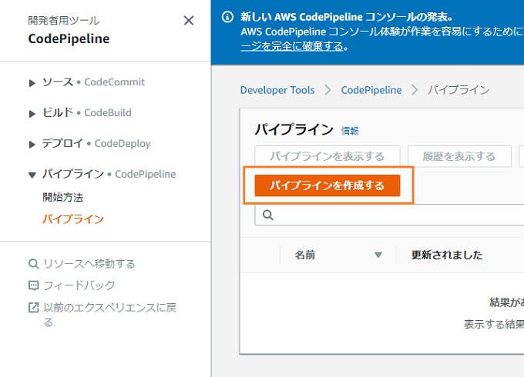Image resolution: width=524 pixels, height=377 pixels.
Task: Click 履歴を表示する button
Action: coord(459,156)
